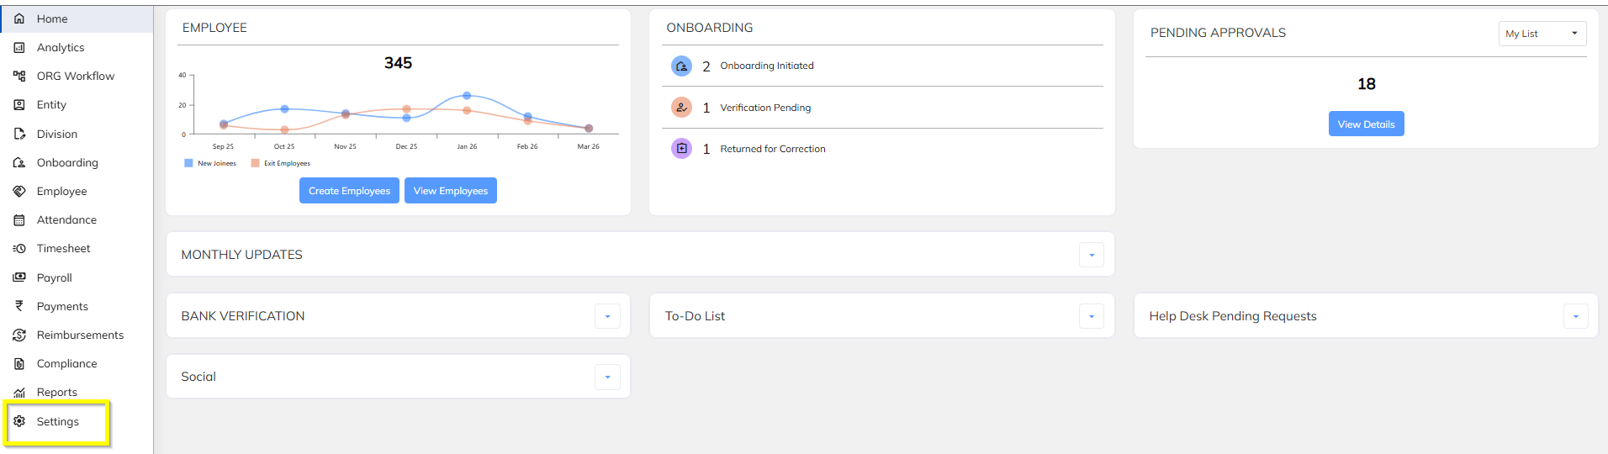The height and width of the screenshot is (454, 1608).
Task: Expand the Bank Verification panel
Action: [607, 316]
